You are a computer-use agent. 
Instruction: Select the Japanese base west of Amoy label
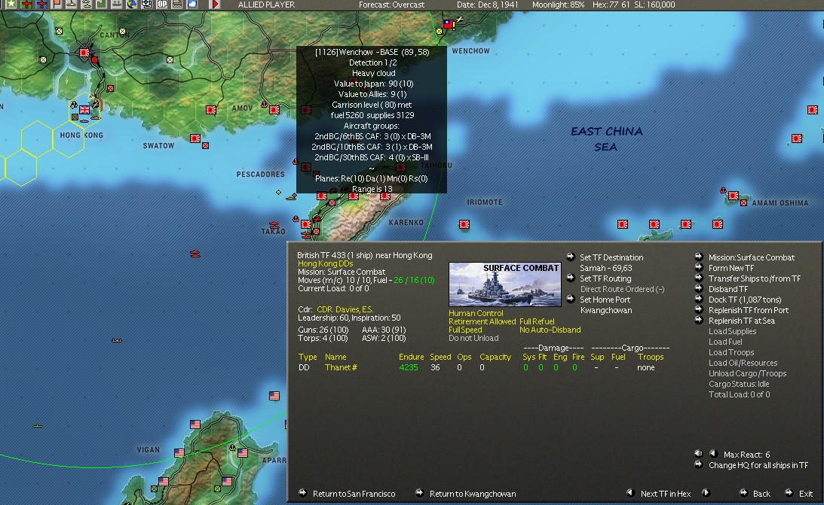tap(211, 110)
